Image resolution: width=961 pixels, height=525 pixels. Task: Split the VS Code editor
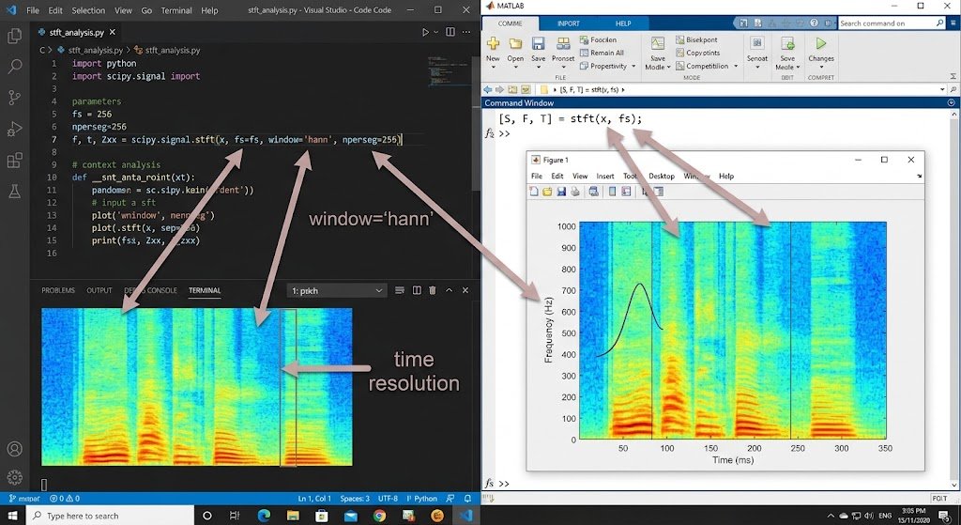tap(450, 32)
